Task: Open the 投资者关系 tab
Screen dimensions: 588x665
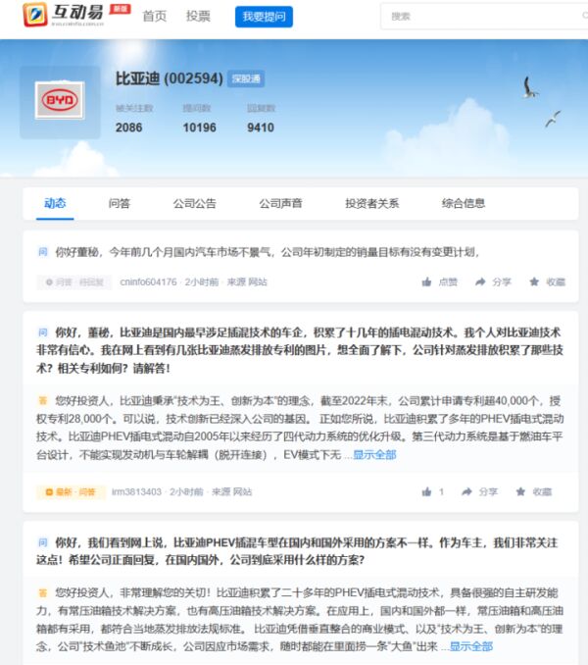Action: 371,203
